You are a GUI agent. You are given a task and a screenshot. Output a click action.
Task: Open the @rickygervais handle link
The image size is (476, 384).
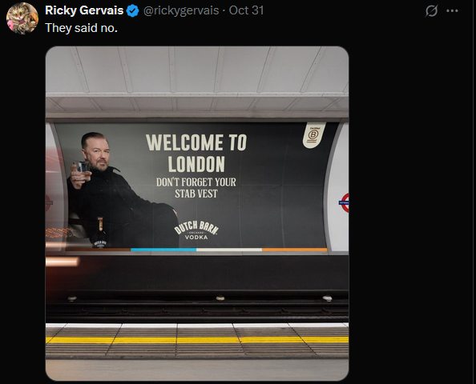coord(181,10)
